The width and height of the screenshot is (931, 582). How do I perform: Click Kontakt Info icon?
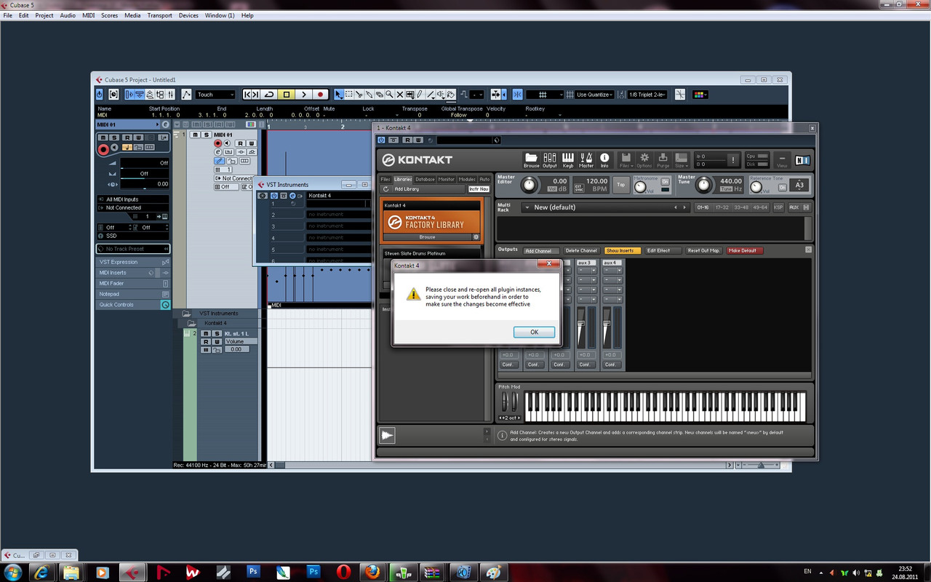coord(604,159)
